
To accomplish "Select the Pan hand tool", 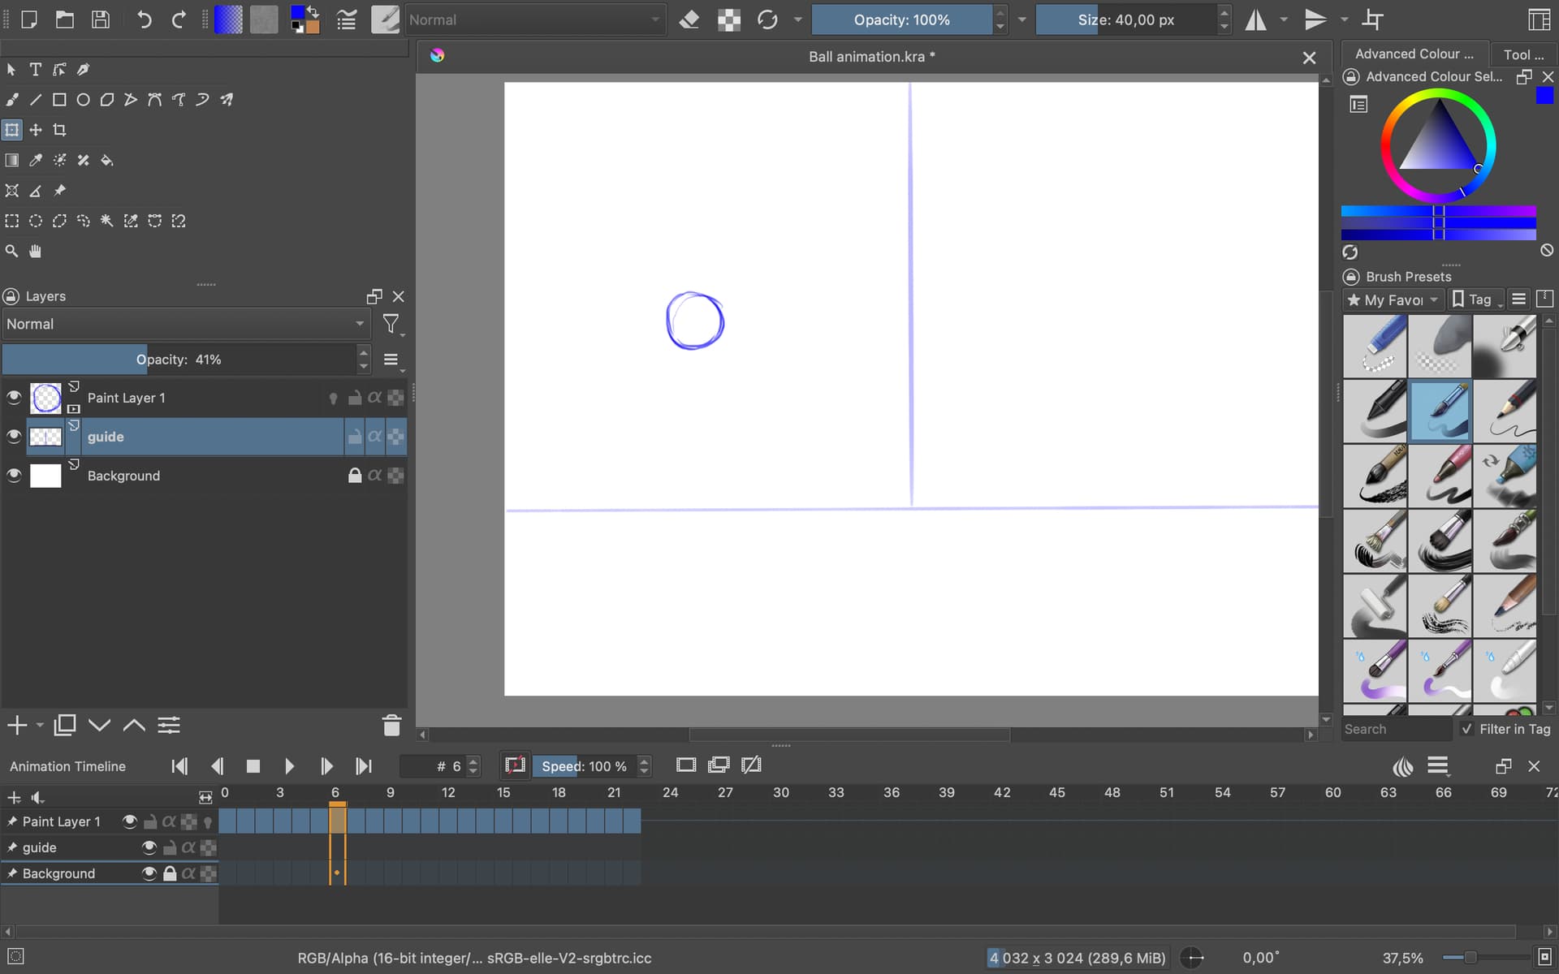I will coord(36,251).
